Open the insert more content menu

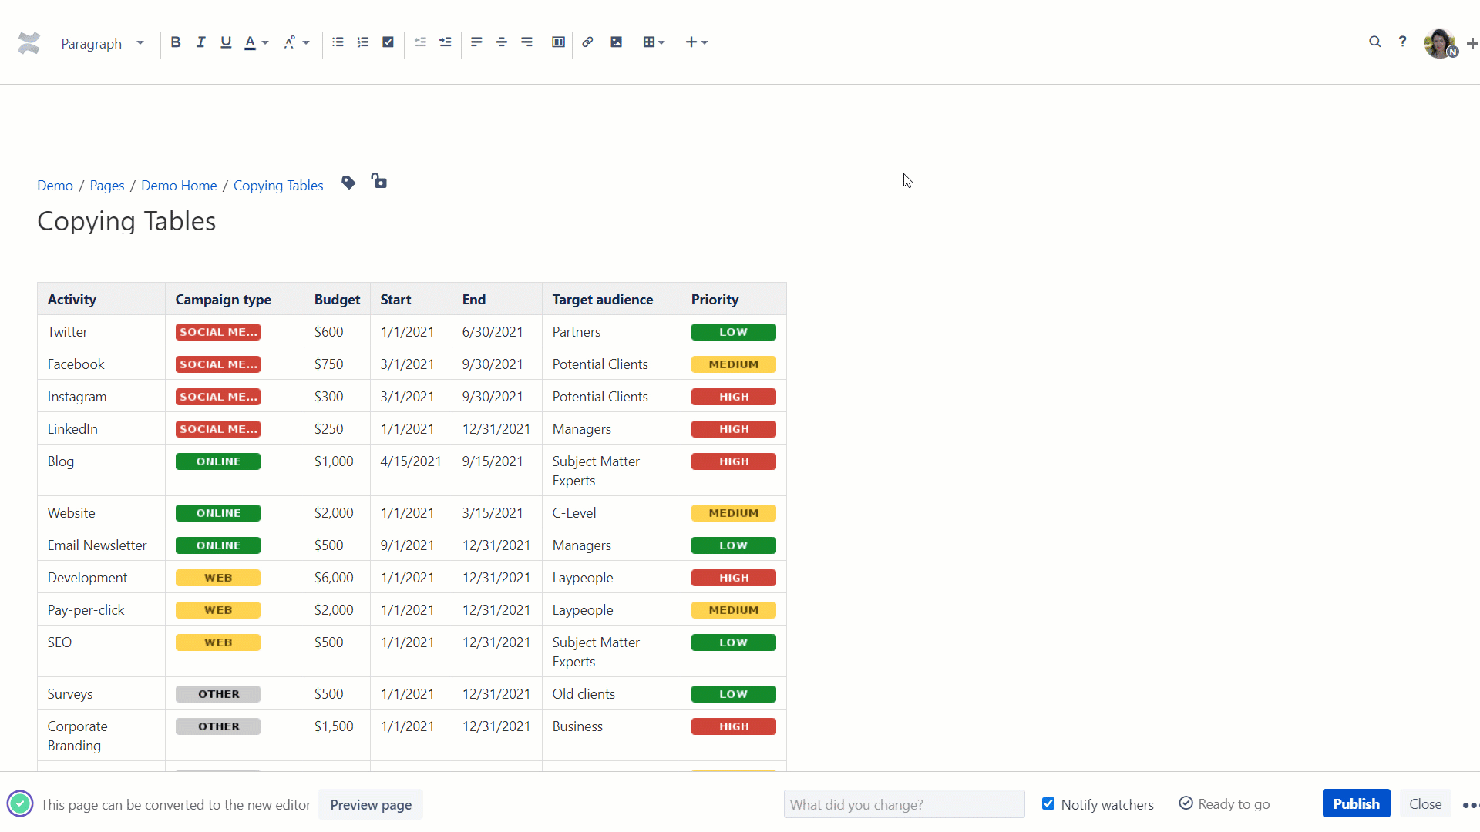point(696,42)
